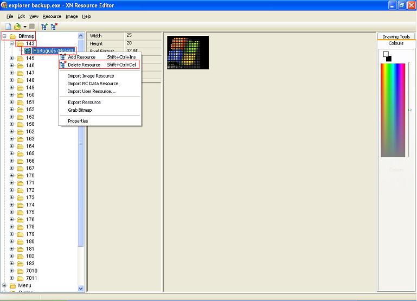Select tree item 183

pyautogui.click(x=30, y=263)
